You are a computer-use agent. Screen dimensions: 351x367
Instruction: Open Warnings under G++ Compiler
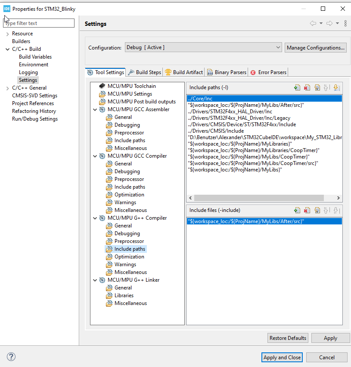click(125, 264)
